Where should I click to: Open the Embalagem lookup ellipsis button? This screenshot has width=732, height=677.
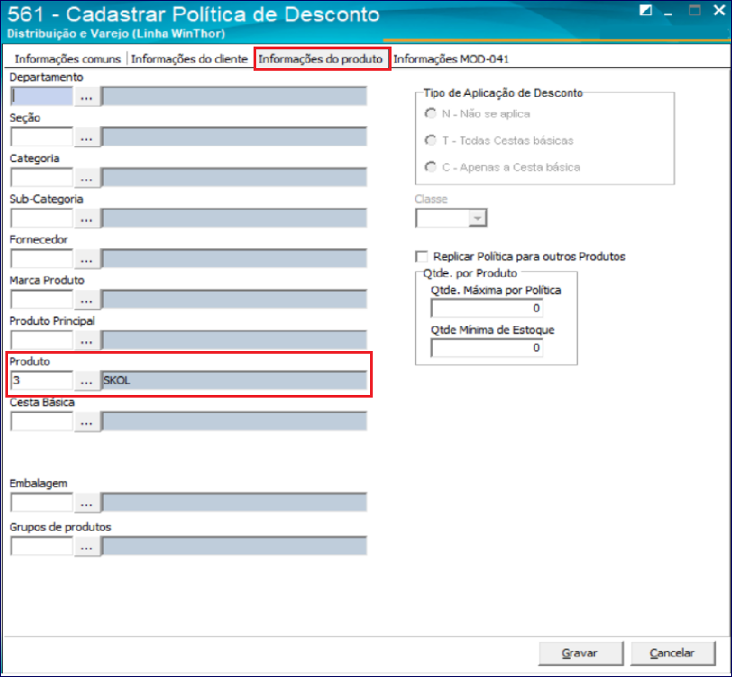click(86, 502)
